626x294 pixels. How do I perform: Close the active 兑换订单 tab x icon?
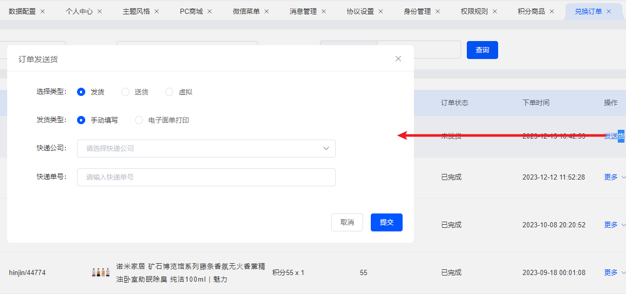click(x=609, y=11)
